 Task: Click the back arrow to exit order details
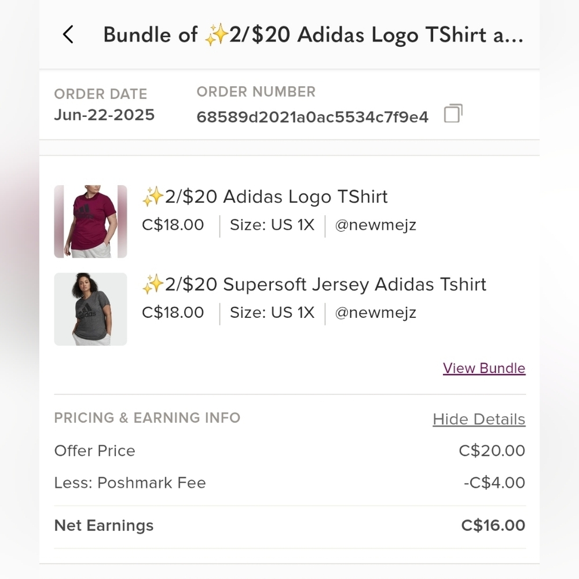tap(68, 35)
